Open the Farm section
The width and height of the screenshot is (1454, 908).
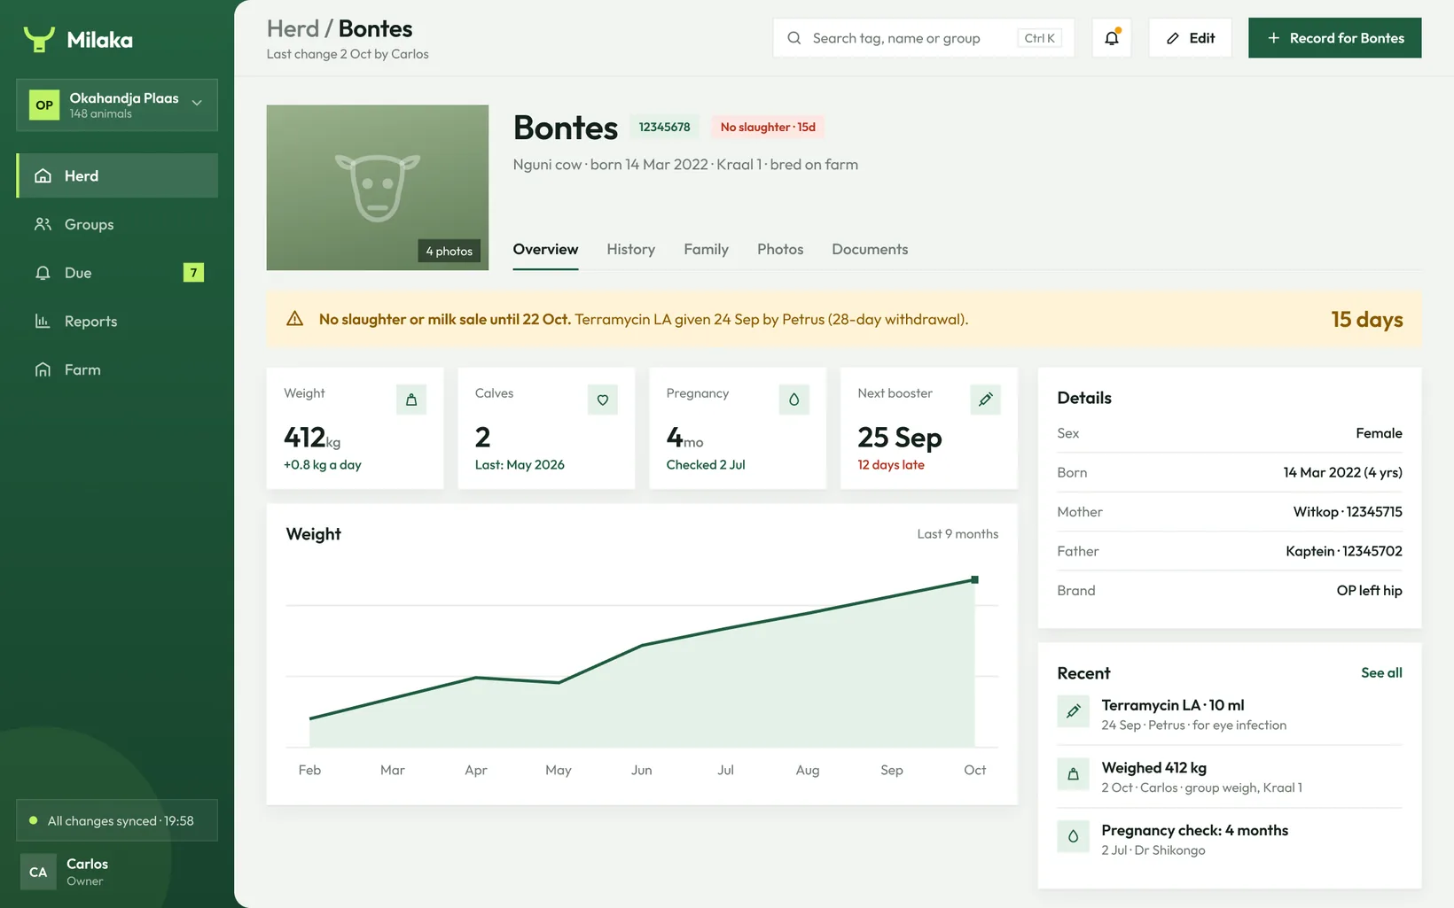tap(117, 369)
